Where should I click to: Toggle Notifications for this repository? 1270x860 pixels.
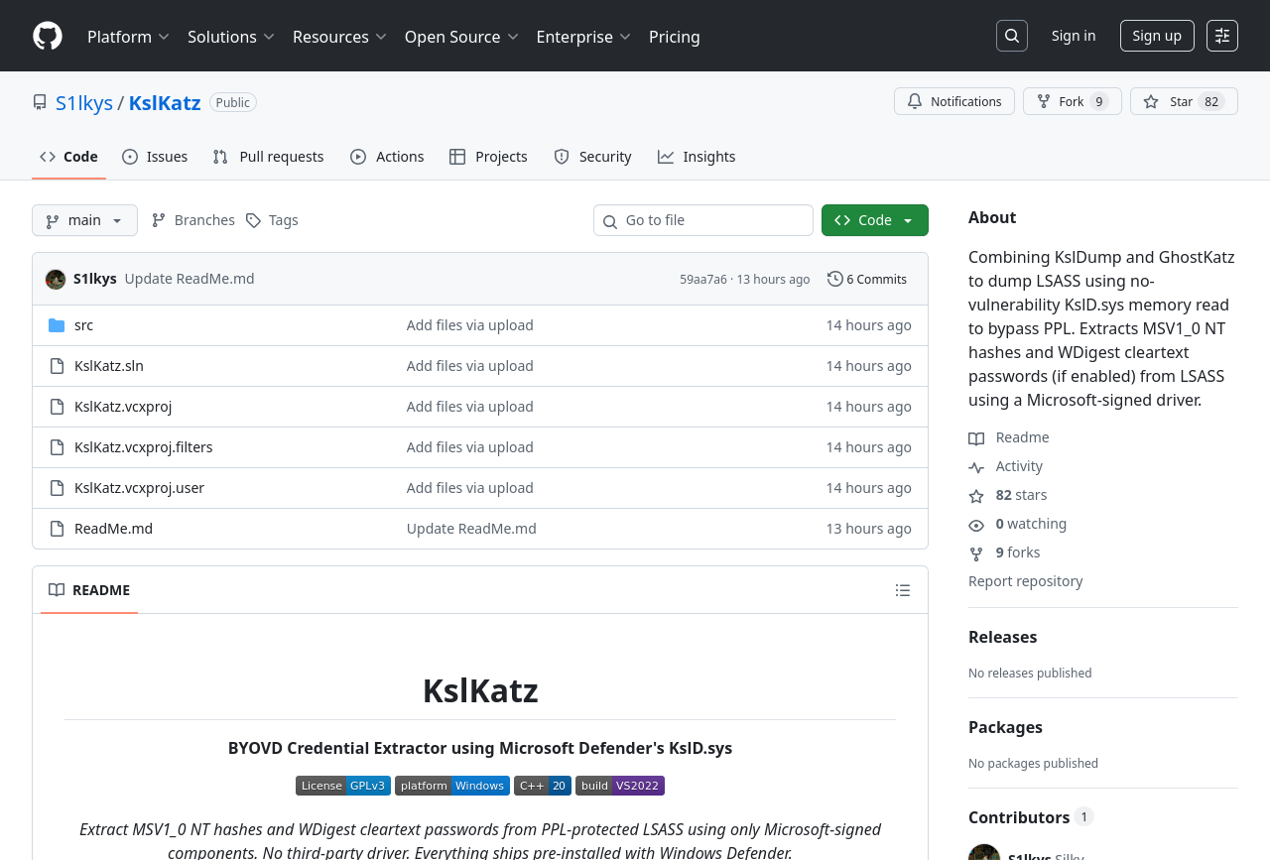953,101
